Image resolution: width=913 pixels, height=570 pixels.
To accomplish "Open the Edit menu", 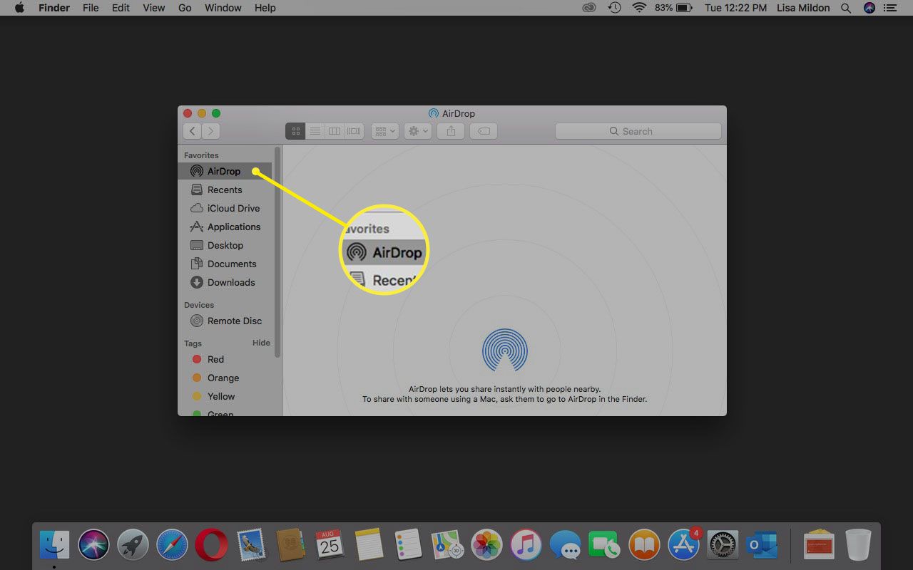I will pyautogui.click(x=121, y=8).
